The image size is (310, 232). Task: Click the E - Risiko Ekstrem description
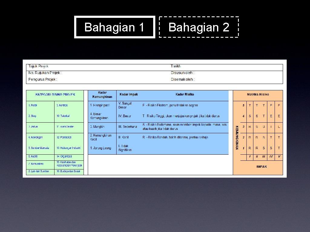pyautogui.click(x=170, y=105)
